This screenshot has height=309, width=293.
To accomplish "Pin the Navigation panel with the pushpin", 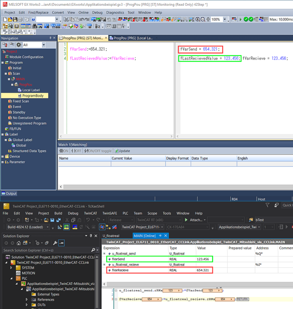I will [50, 38].
